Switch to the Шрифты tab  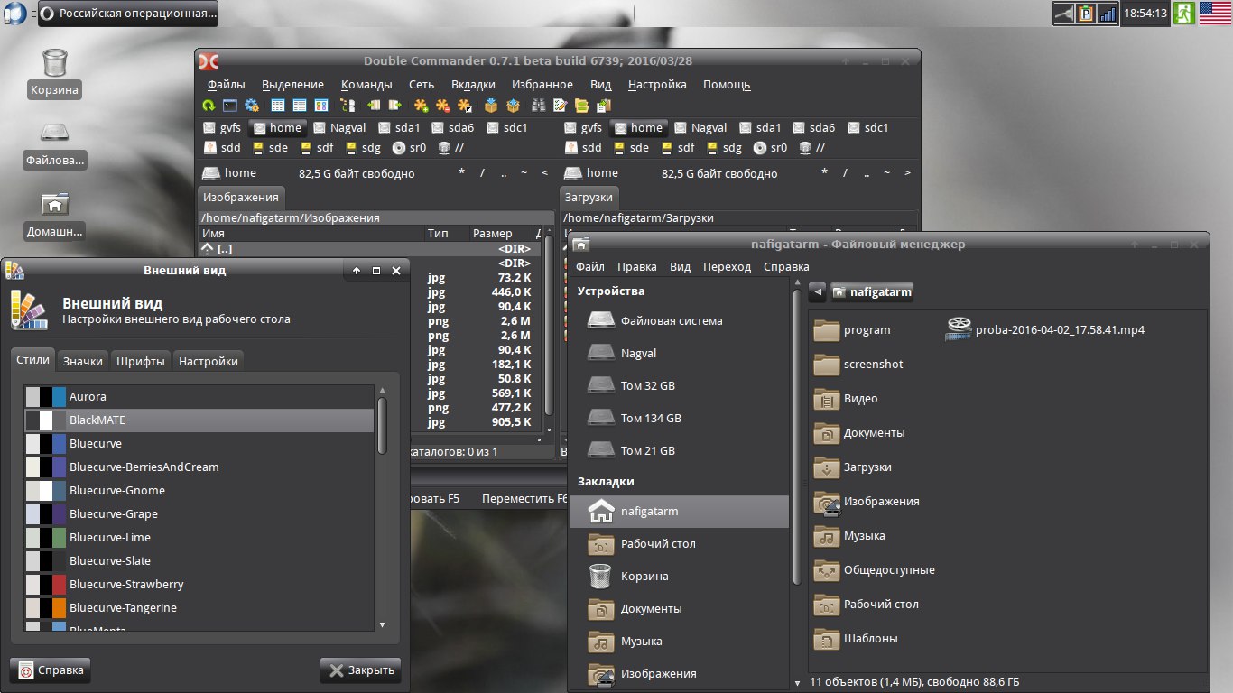point(141,361)
